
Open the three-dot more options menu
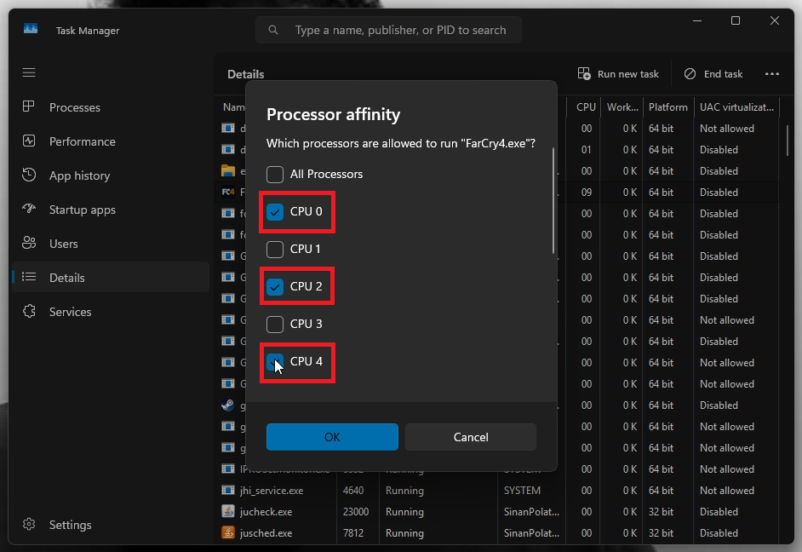pyautogui.click(x=772, y=73)
